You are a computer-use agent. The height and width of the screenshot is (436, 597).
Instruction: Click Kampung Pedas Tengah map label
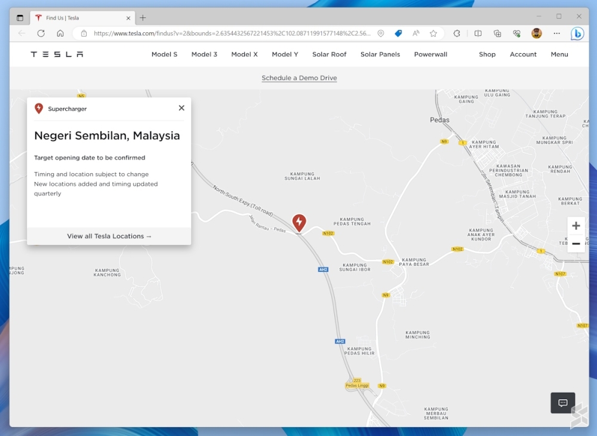click(x=352, y=222)
